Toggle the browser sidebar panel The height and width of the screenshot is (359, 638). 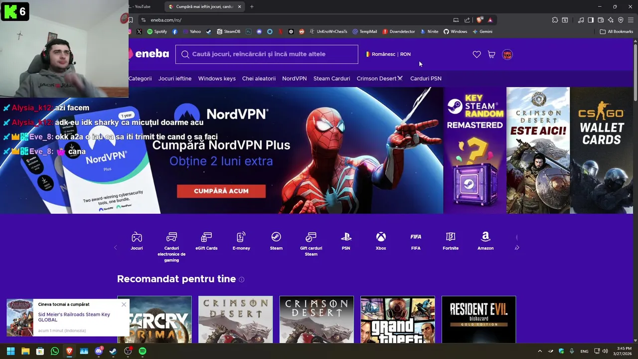pos(591,20)
